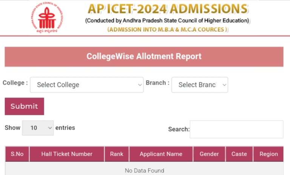Screen dimensions: 290x175
Task: Click the Branch field label
Action: click(x=157, y=83)
